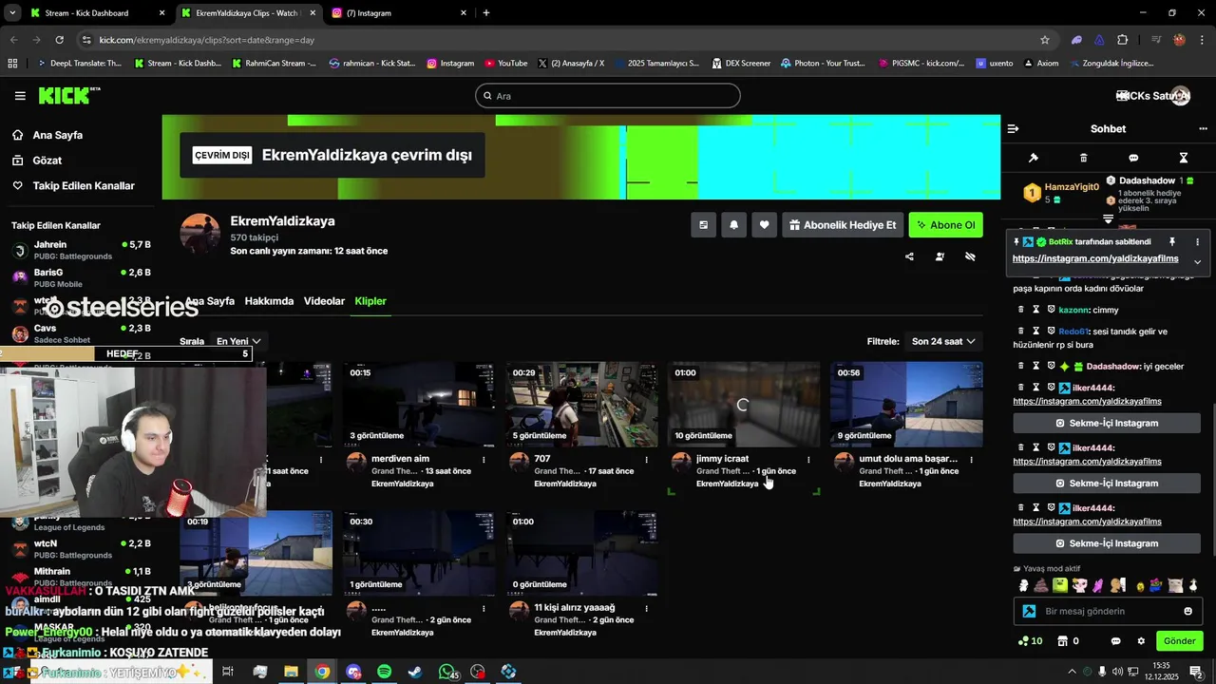Screen dimensions: 1216x684
Task: Open BarisG channel in followed list
Action: (x=81, y=277)
